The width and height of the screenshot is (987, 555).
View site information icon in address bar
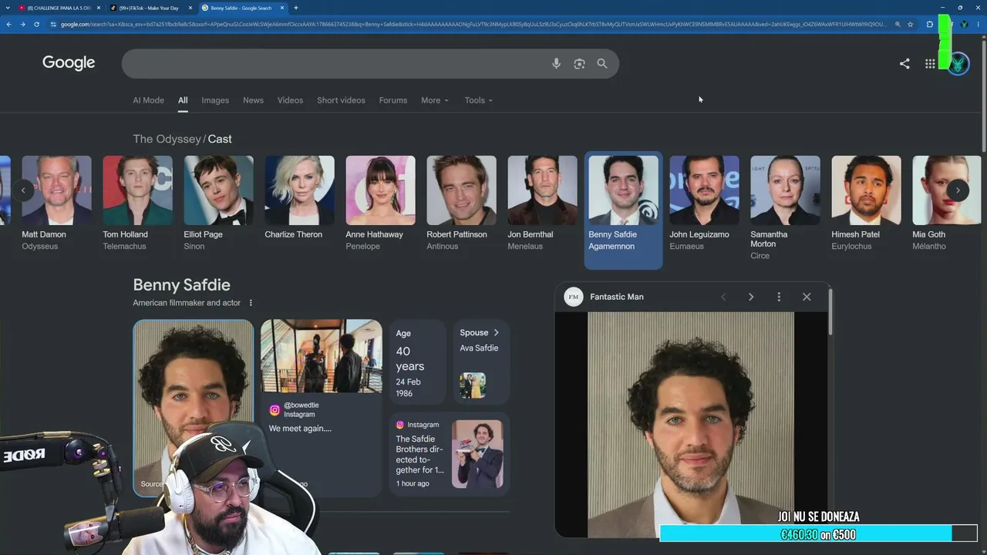tap(53, 25)
